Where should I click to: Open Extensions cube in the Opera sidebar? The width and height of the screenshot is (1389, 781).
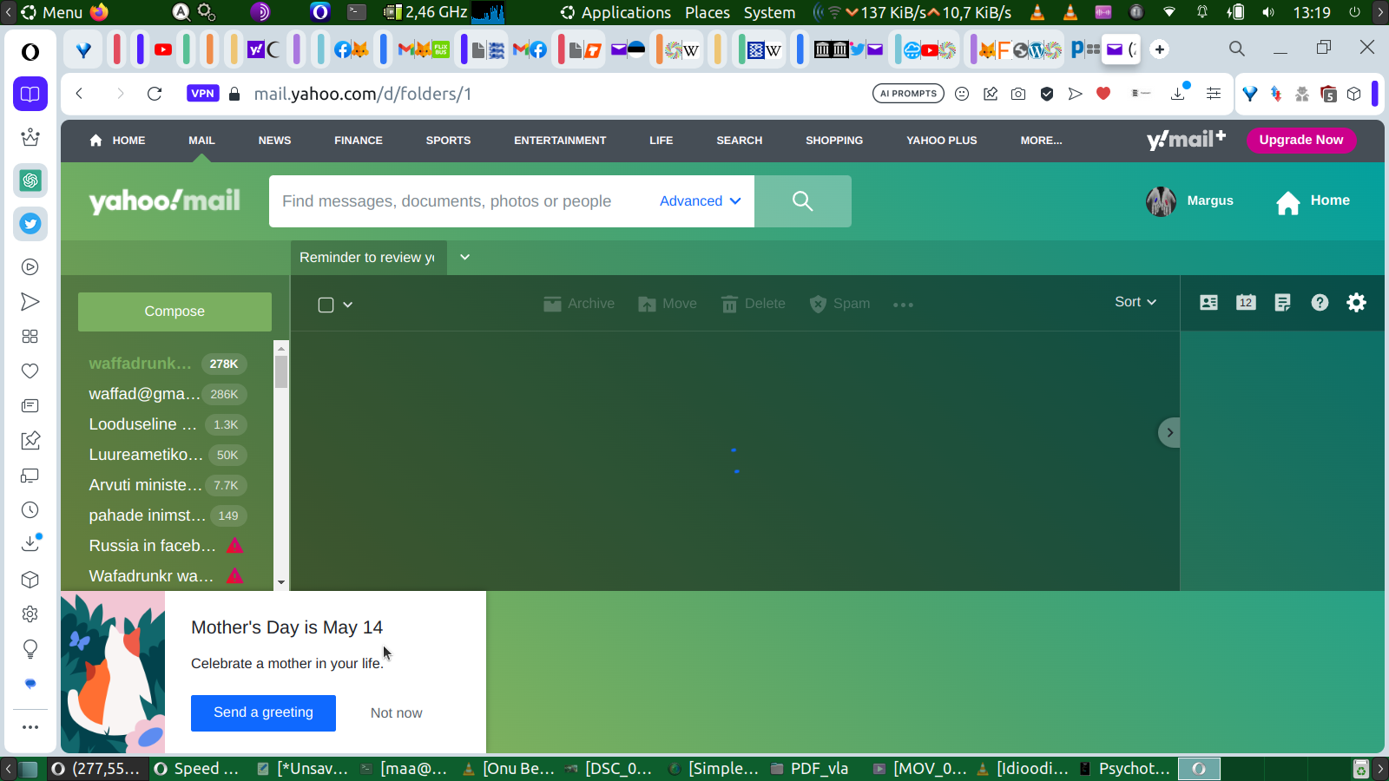point(30,580)
